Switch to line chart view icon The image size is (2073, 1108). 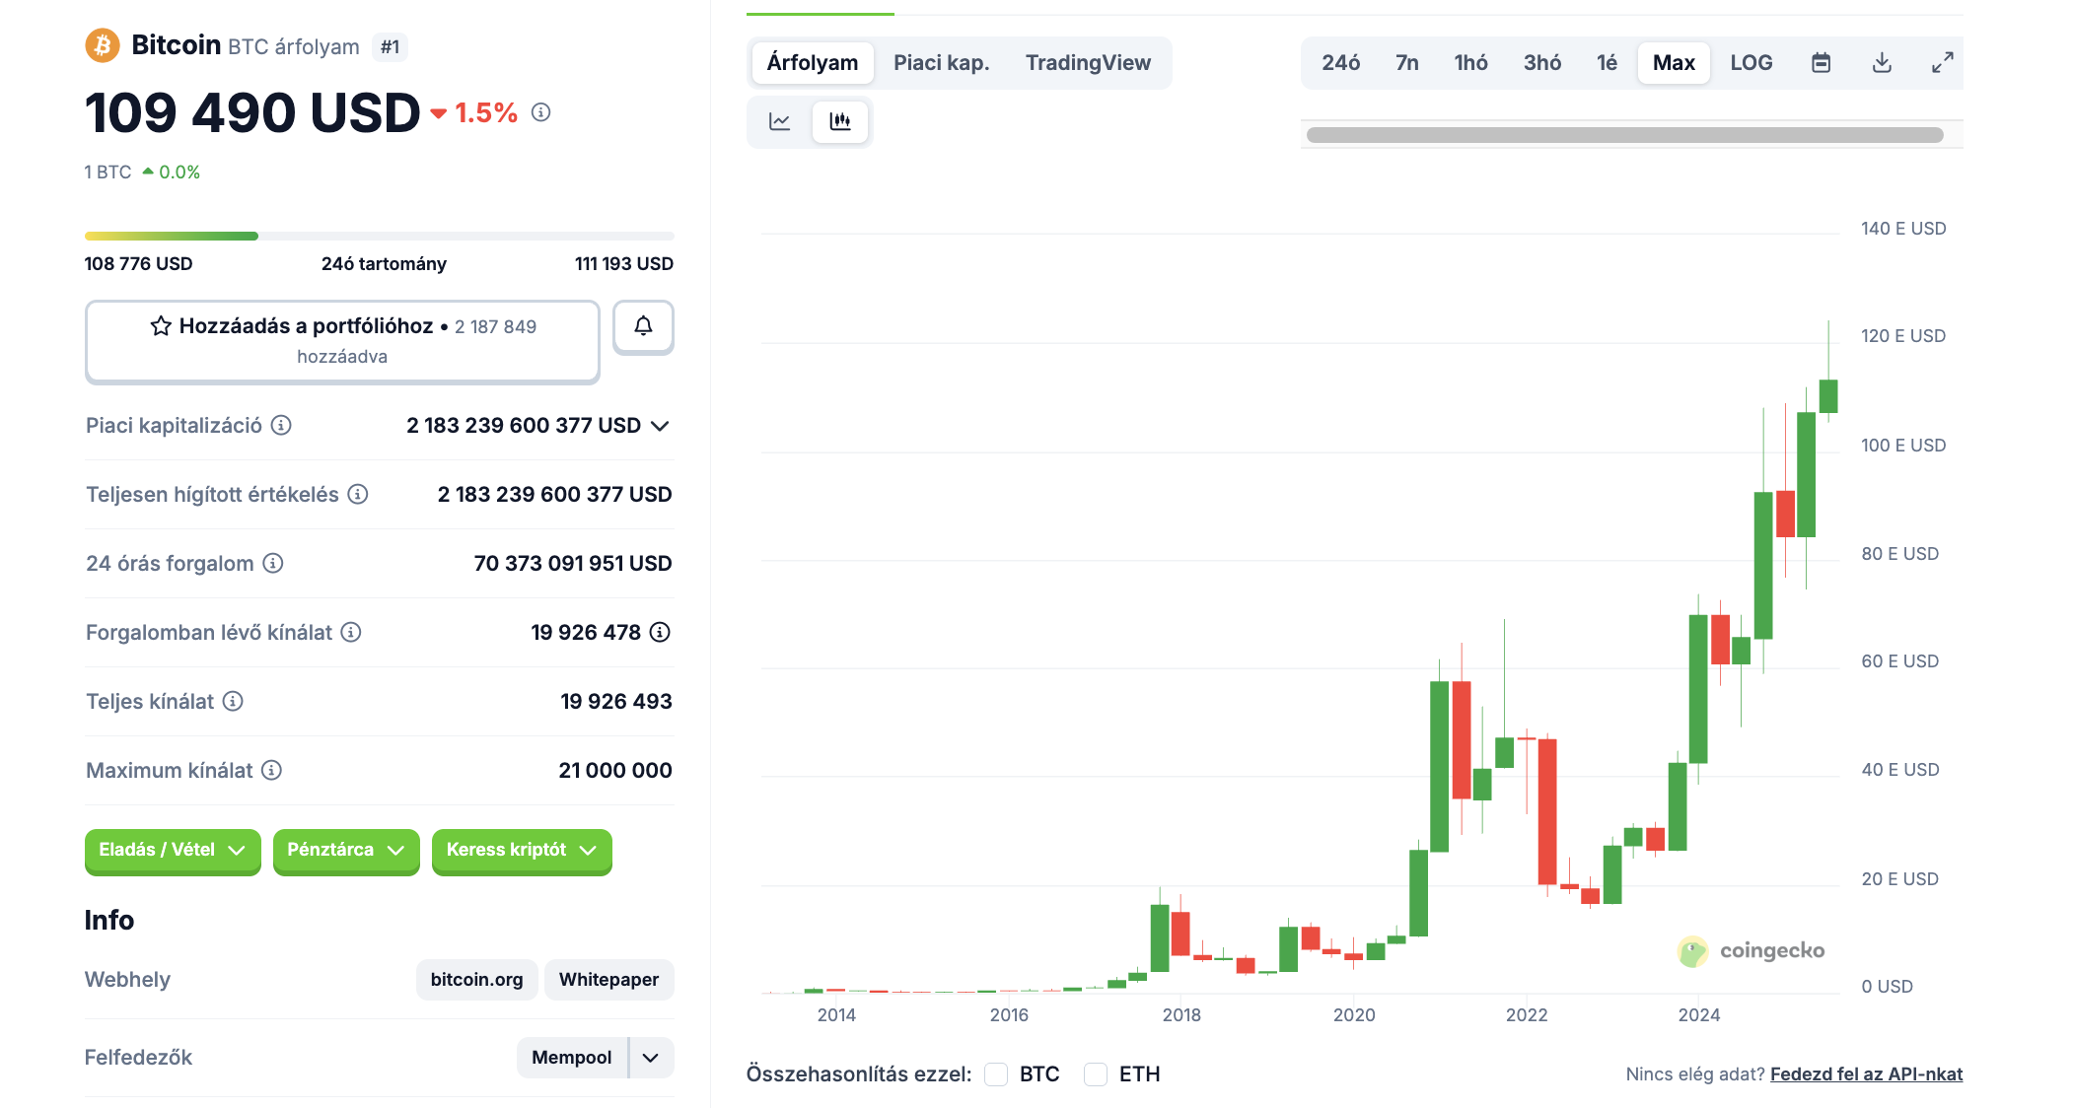779,121
